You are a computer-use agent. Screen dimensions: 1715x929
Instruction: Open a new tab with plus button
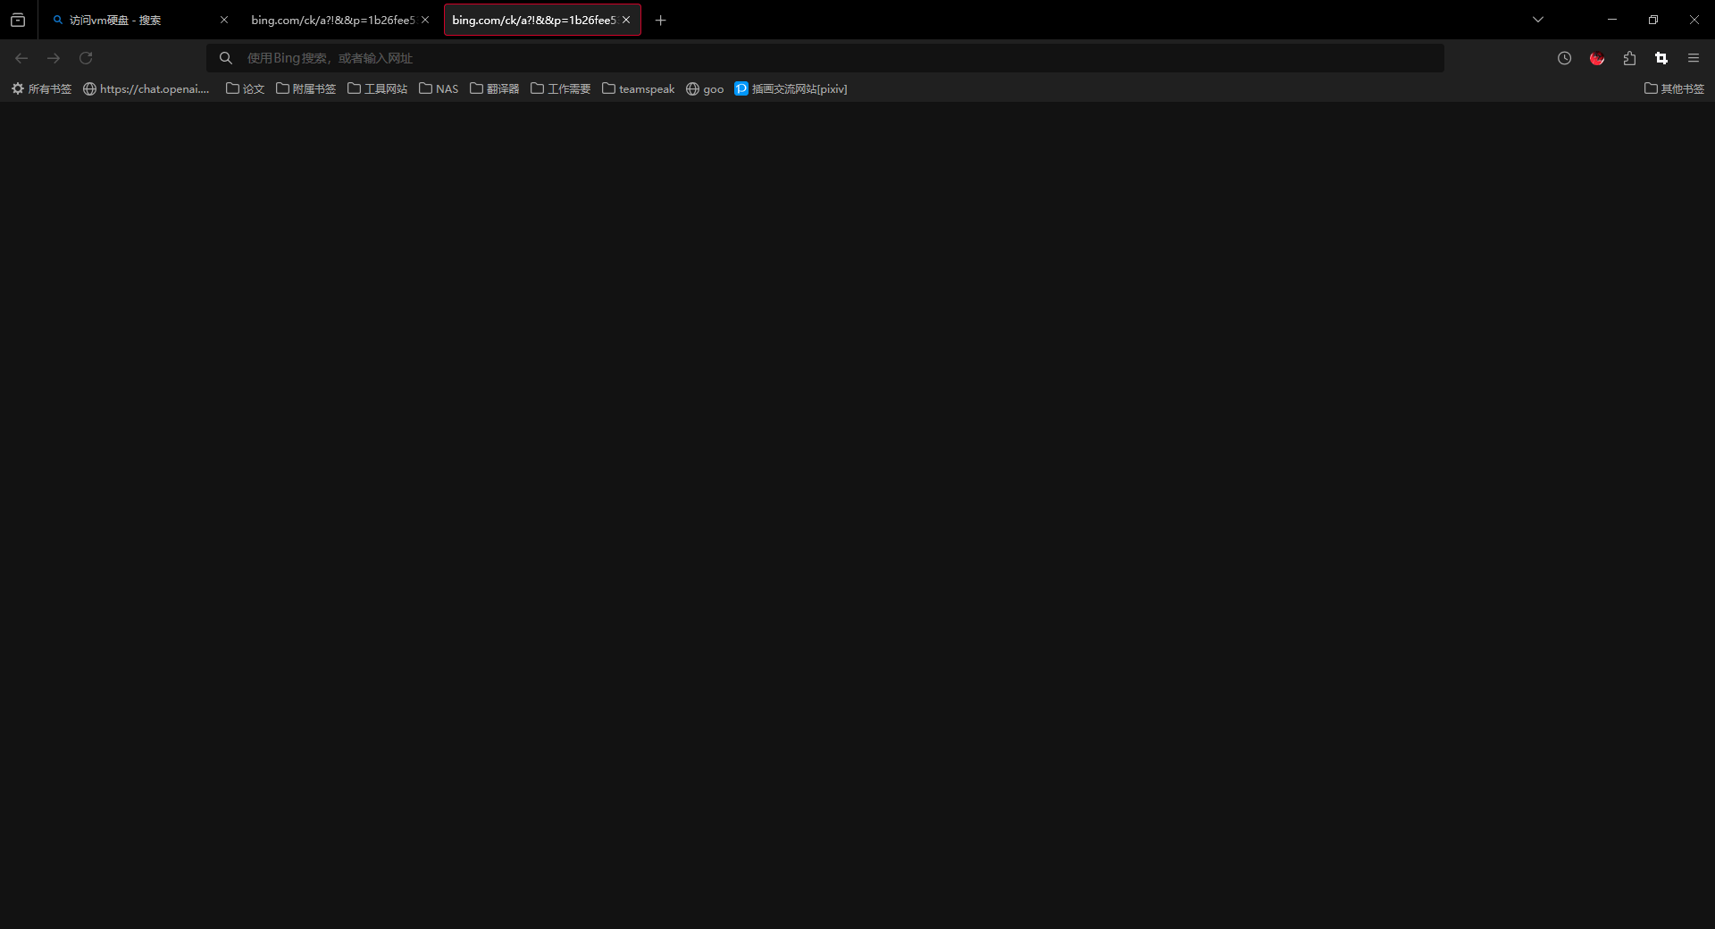[x=661, y=21]
